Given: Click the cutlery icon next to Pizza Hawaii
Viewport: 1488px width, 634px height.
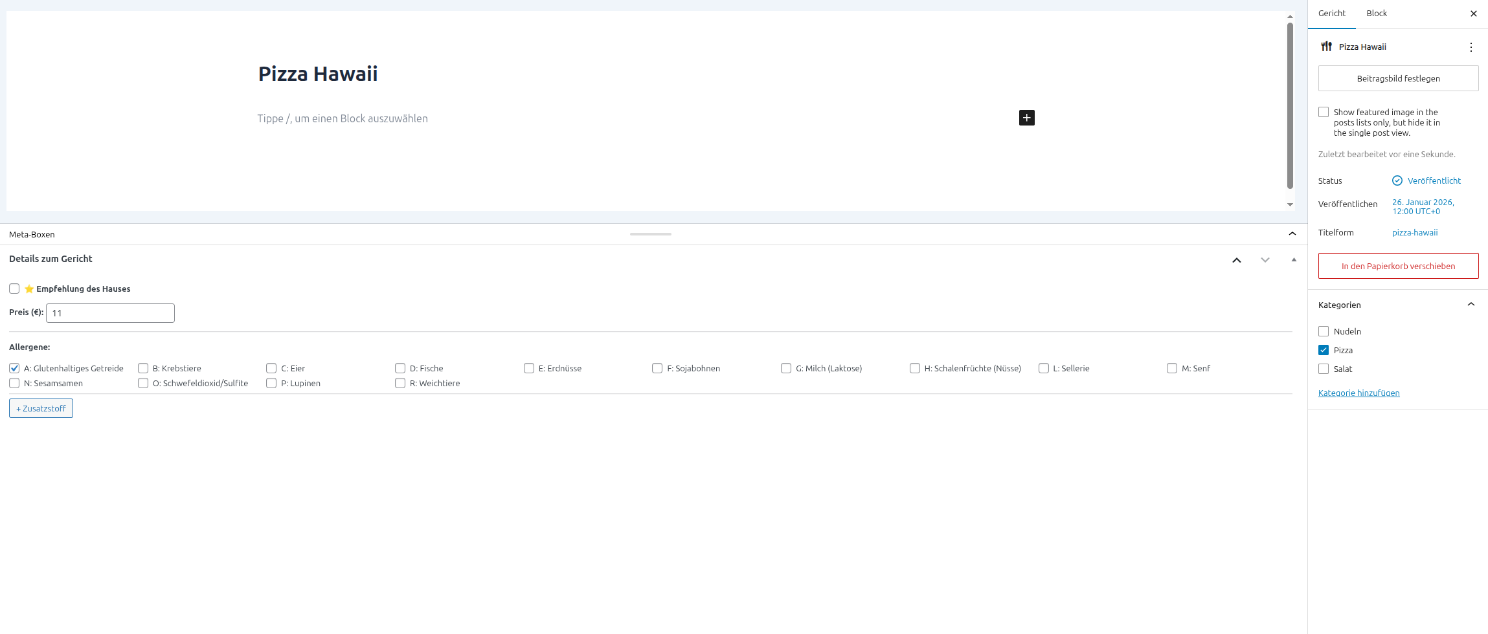Looking at the screenshot, I should (x=1326, y=47).
